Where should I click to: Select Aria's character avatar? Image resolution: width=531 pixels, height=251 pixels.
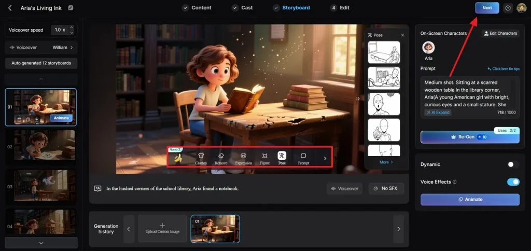(428, 47)
